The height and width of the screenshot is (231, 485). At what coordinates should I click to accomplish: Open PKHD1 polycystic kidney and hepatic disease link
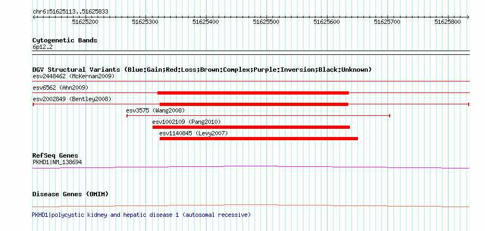coord(141,215)
